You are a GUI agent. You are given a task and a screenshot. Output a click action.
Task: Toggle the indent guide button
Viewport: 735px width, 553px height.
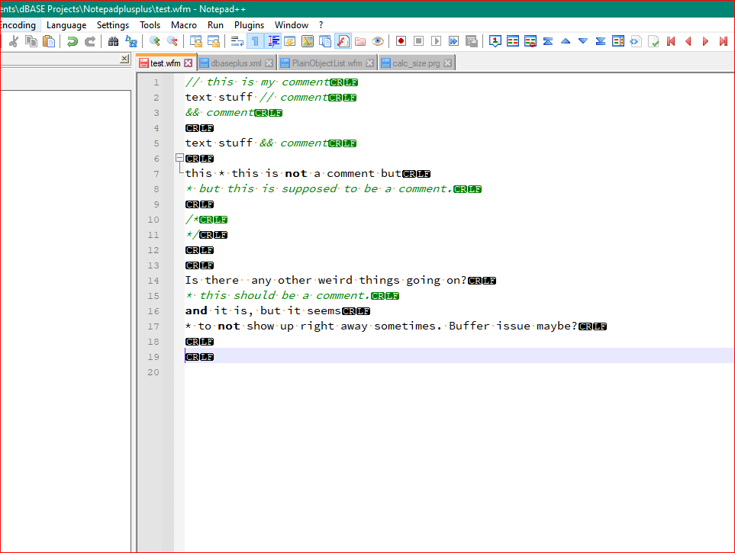pos(273,41)
